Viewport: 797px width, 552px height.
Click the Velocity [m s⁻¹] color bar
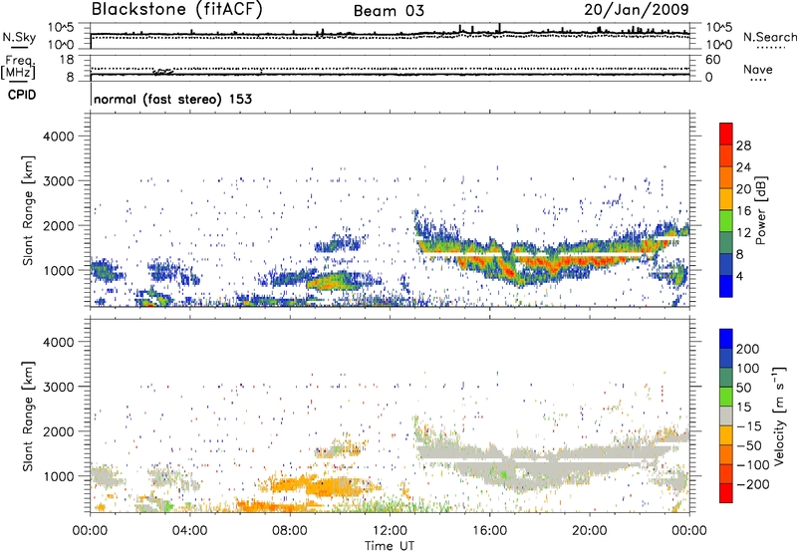point(726,415)
